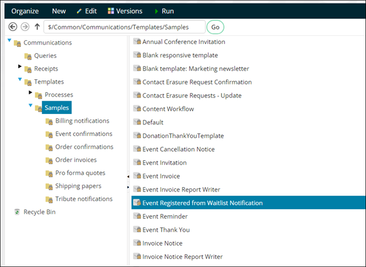Click the document path input field
Image resolution: width=366 pixels, height=267 pixels.
pyautogui.click(x=124, y=27)
